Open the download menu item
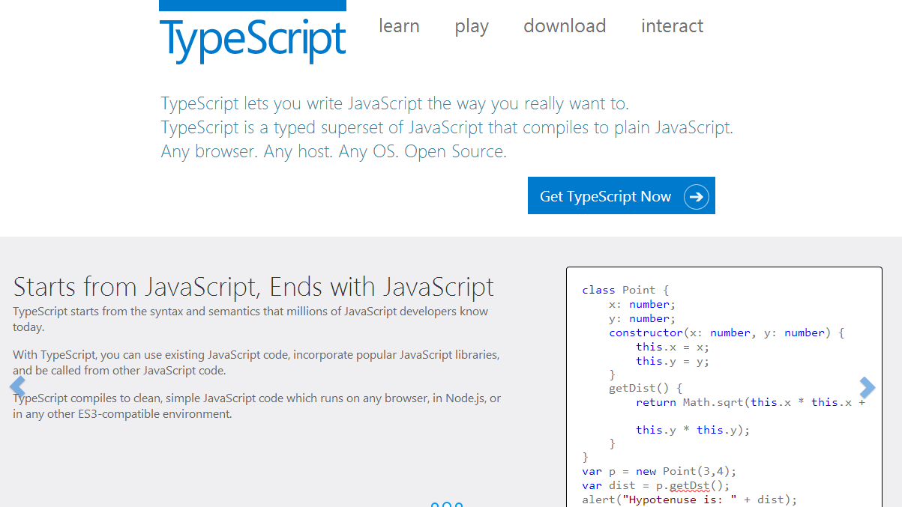 pyautogui.click(x=565, y=26)
